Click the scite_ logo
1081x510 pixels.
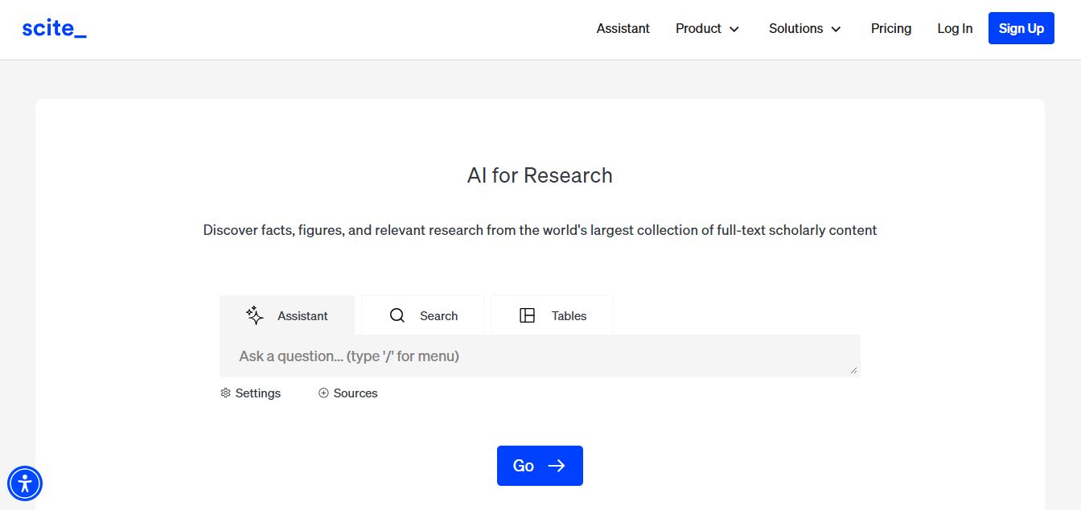click(54, 29)
